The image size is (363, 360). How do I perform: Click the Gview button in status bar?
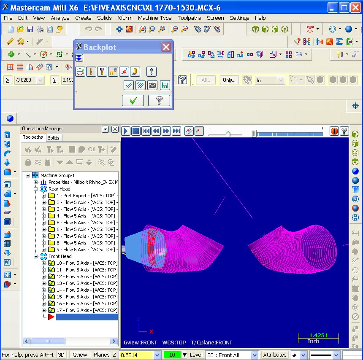click(x=80, y=355)
